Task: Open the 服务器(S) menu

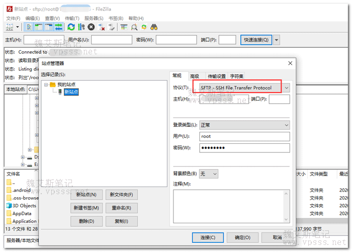Action: (x=94, y=18)
